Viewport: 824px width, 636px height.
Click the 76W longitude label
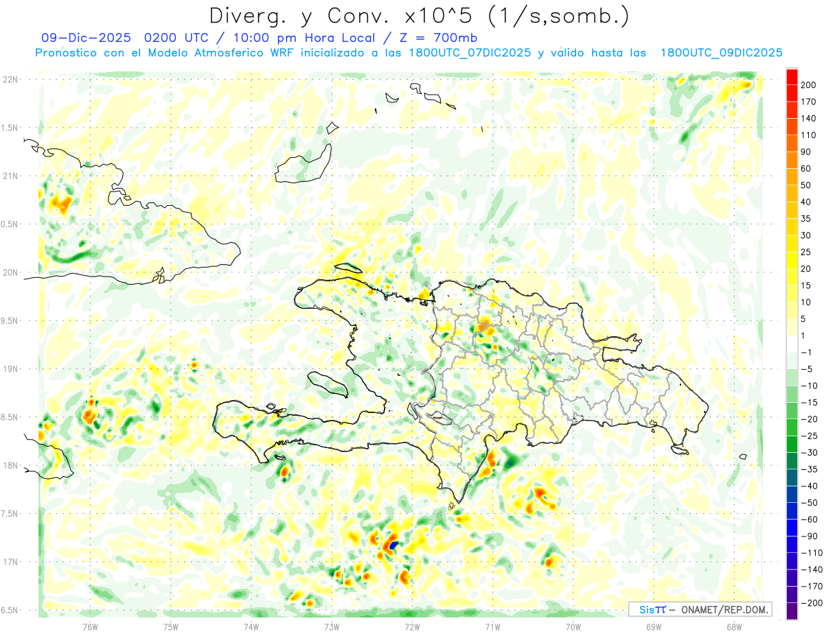click(x=90, y=626)
